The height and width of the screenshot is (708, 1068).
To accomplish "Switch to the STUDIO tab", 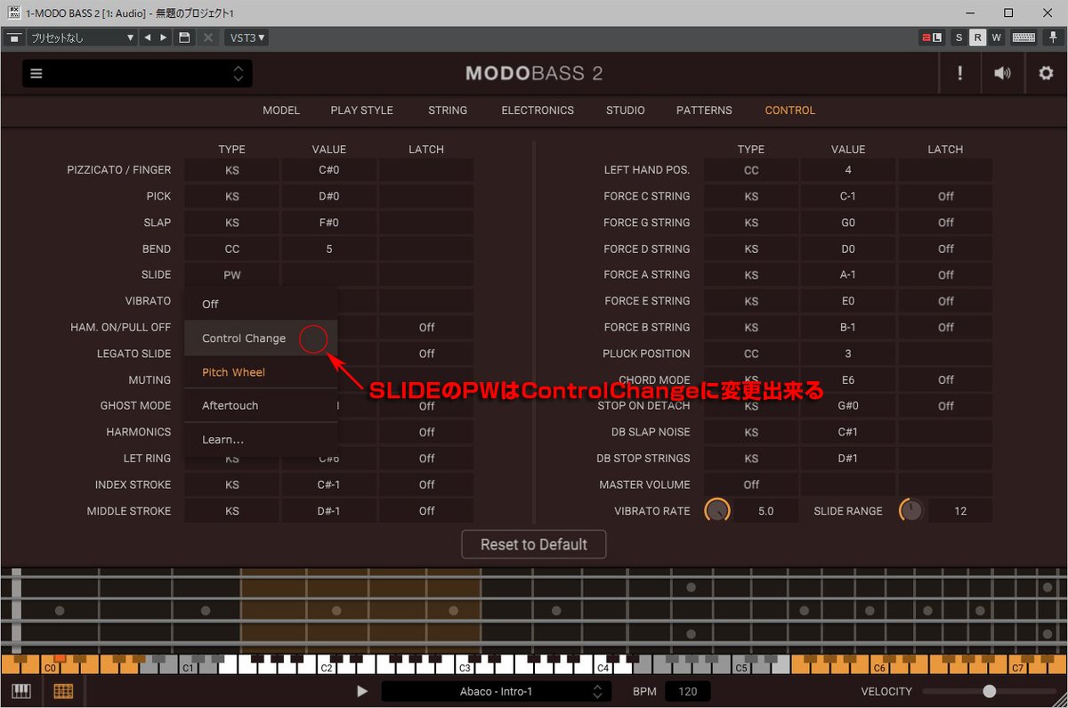I will point(626,110).
